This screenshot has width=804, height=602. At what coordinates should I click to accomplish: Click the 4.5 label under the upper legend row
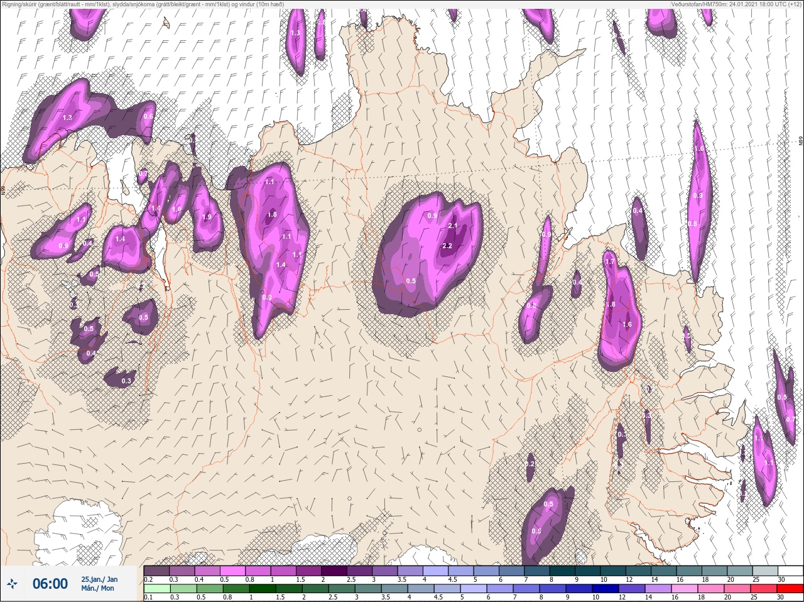pos(453,579)
